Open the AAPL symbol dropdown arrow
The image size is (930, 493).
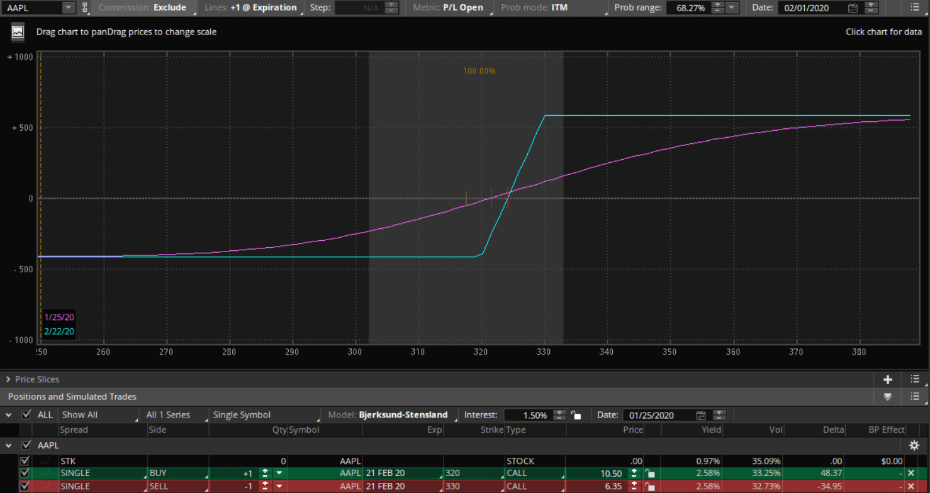(x=69, y=8)
